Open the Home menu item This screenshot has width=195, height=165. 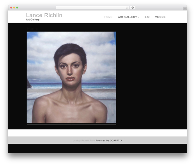click(108, 17)
